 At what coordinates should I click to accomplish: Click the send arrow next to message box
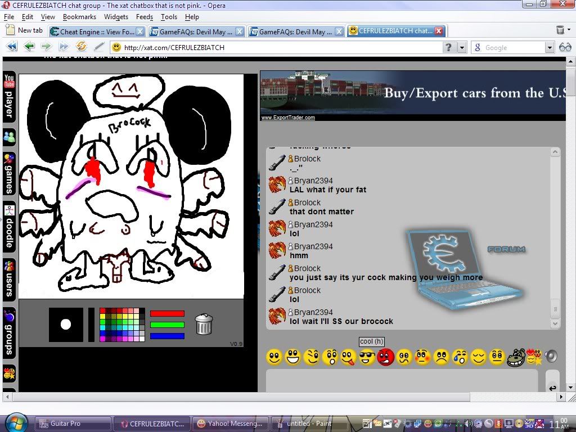552,387
